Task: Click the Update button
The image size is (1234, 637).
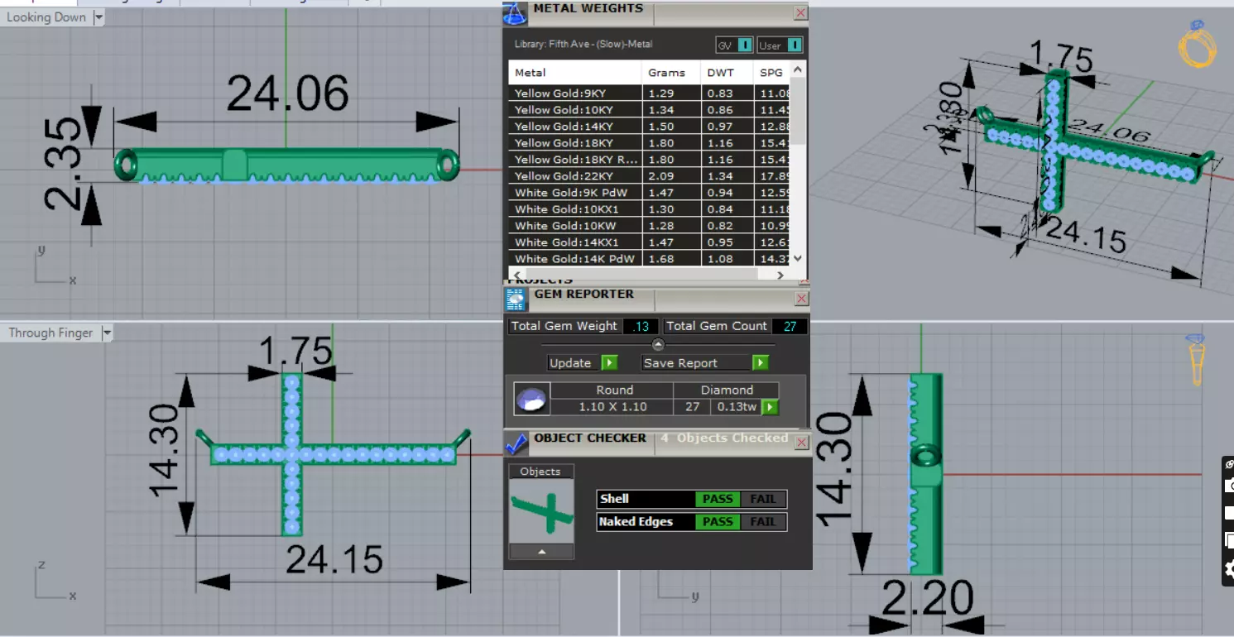Action: point(574,363)
